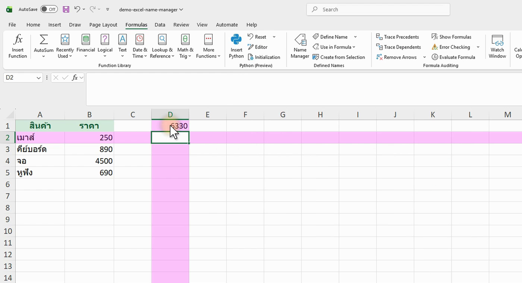Click the Undo icon
Viewport: 522px width, 283px height.
click(77, 9)
